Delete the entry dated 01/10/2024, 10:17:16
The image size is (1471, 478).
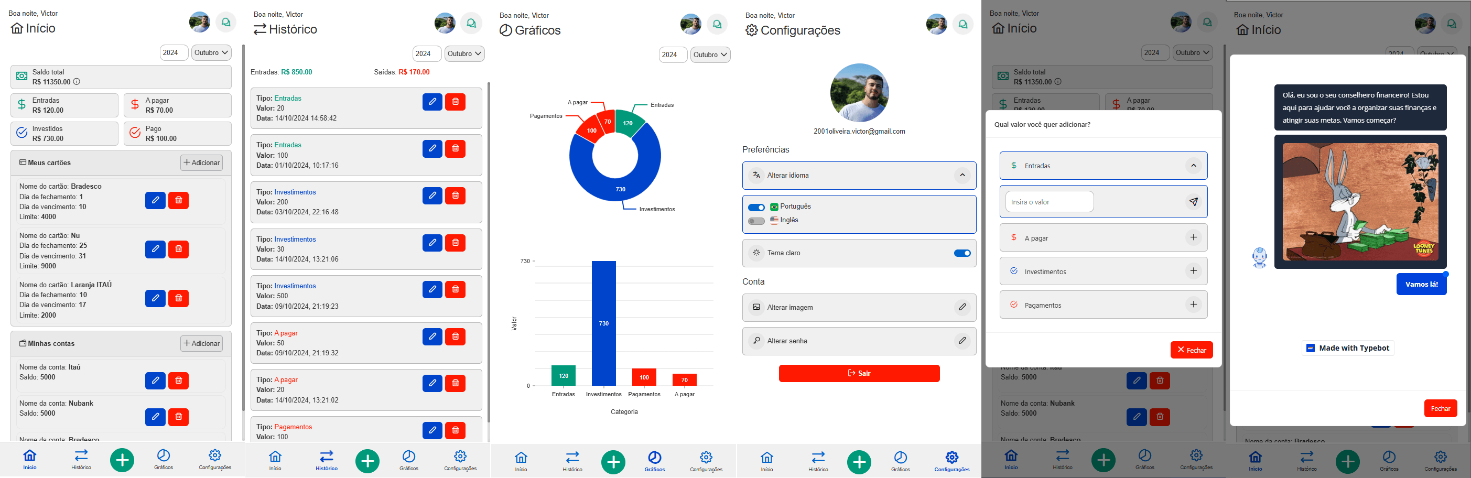tap(455, 149)
